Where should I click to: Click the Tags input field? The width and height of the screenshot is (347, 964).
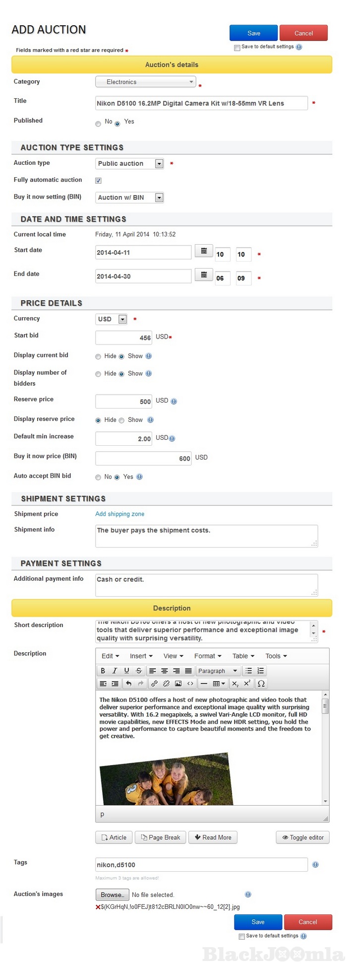click(x=201, y=865)
